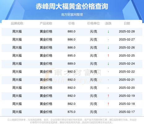Click the green down arrow for 2025-02-26

coord(108,48)
